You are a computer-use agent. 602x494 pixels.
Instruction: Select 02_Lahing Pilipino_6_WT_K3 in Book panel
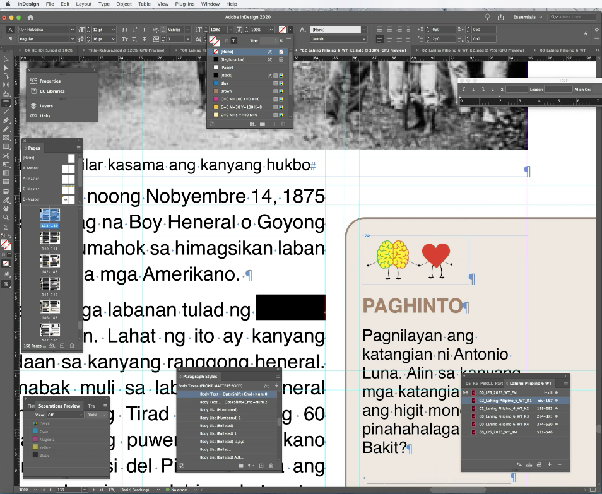pos(515,416)
